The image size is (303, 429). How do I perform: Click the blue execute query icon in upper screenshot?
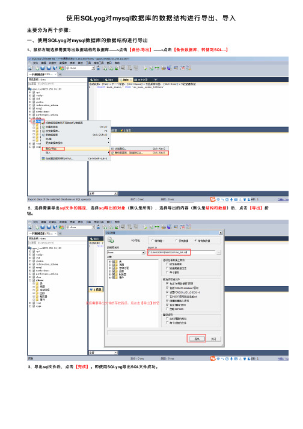pyautogui.click(x=43, y=68)
